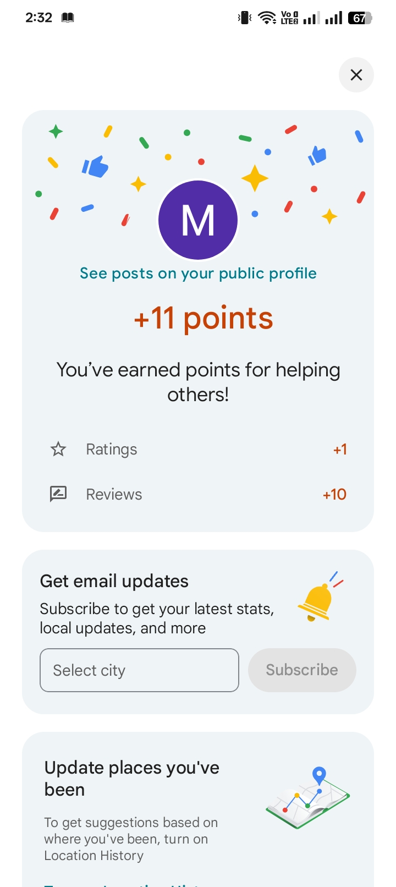Open the Select city dropdown
The image size is (396, 887).
pos(139,670)
